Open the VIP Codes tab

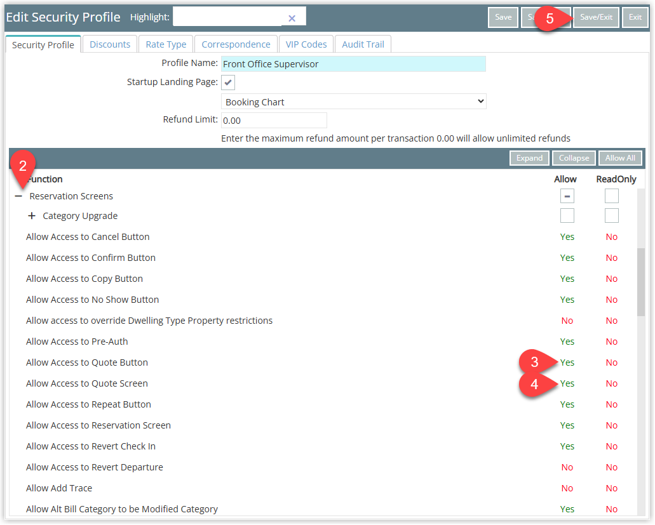point(306,44)
